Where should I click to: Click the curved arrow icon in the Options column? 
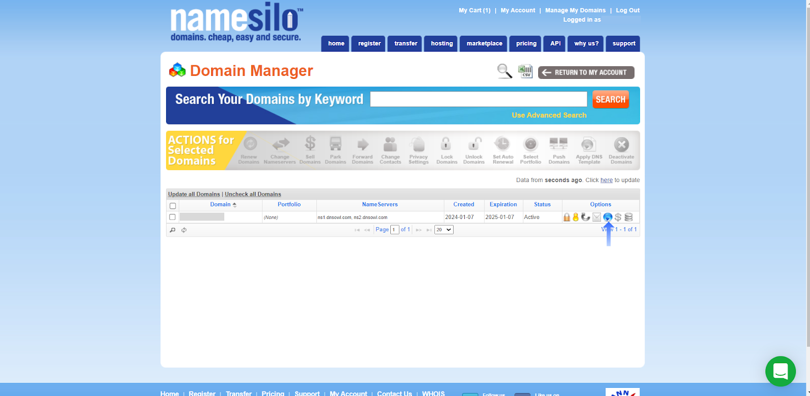[586, 217]
